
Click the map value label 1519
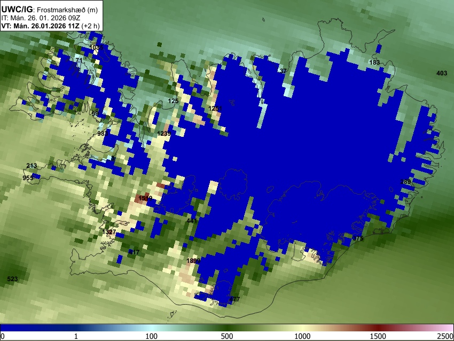pos(145,198)
